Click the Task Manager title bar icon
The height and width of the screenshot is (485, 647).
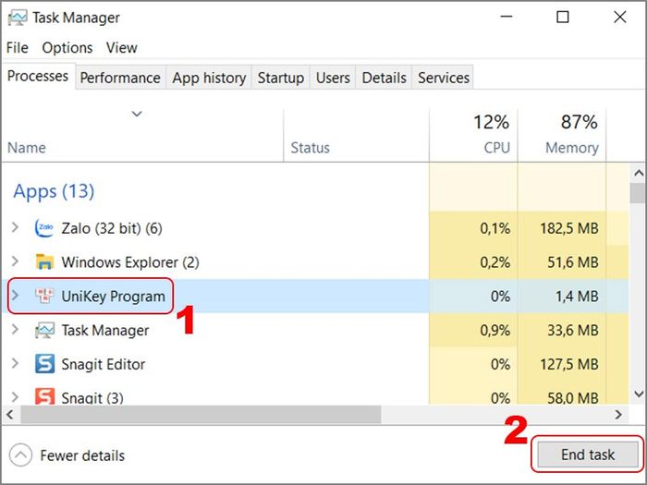[x=18, y=18]
